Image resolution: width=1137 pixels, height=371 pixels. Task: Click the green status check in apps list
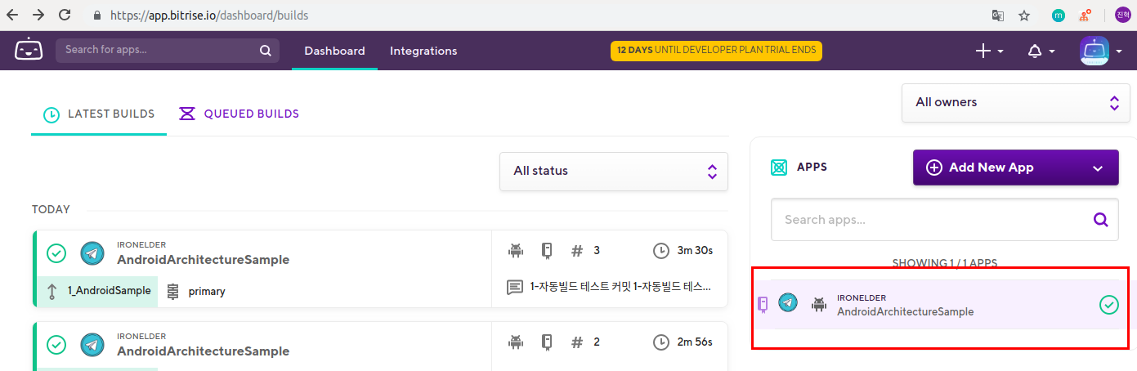1108,305
